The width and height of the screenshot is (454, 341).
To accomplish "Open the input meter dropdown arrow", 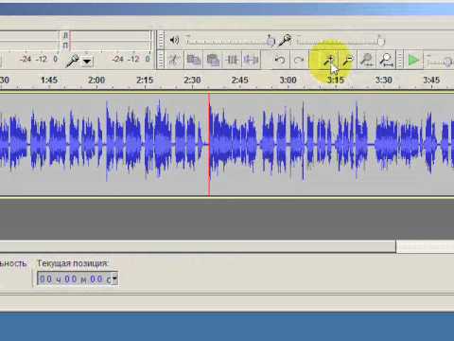I will (x=87, y=61).
